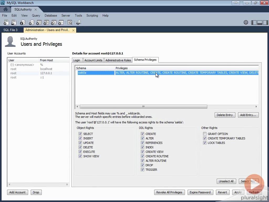The width and height of the screenshot is (269, 202).
Task: Go to the Home screen tab icon
Action: tap(6, 9)
